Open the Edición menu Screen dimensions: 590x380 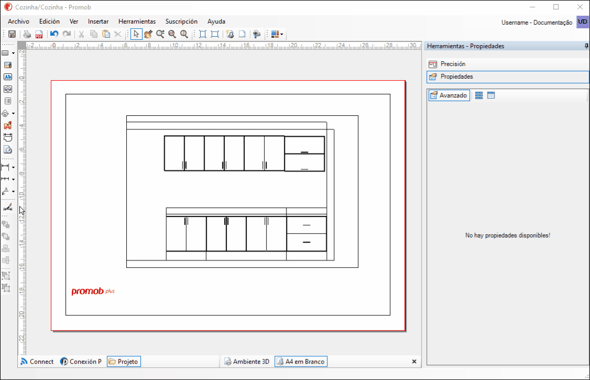click(x=49, y=21)
